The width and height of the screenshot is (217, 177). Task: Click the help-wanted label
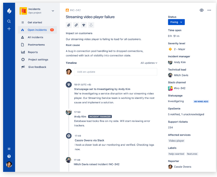pyautogui.click(x=176, y=154)
